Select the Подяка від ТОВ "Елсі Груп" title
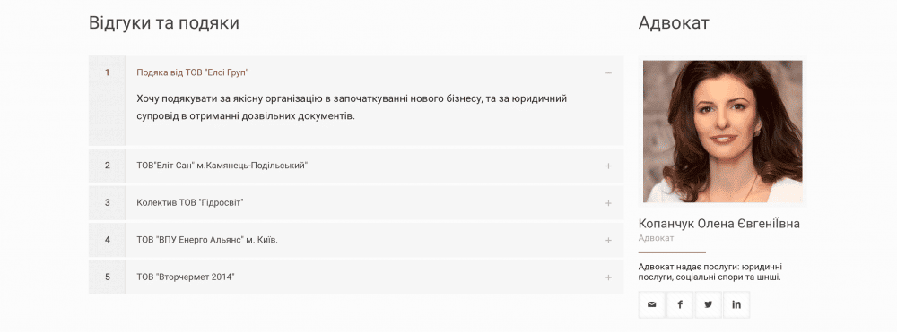897x332 pixels. tap(192, 72)
